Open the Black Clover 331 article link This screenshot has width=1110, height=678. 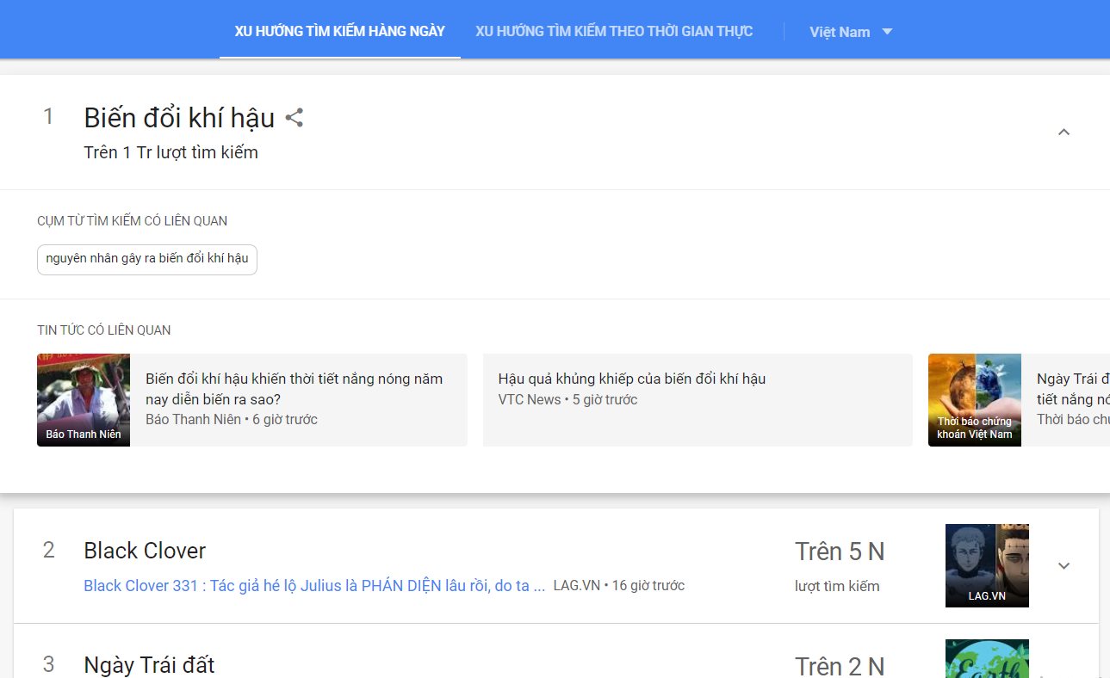pos(314,586)
